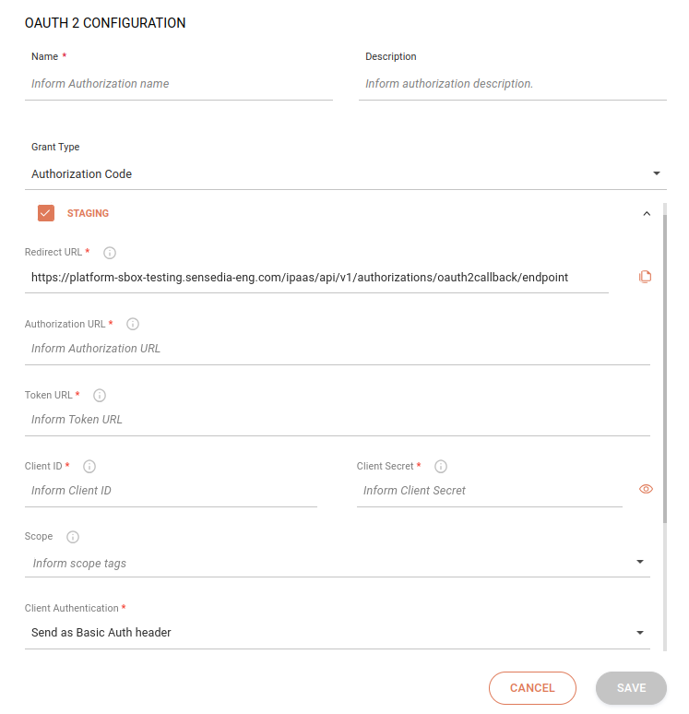Click the vertical scrollbar of the form
This screenshot has width=689, height=714.
click(665, 369)
